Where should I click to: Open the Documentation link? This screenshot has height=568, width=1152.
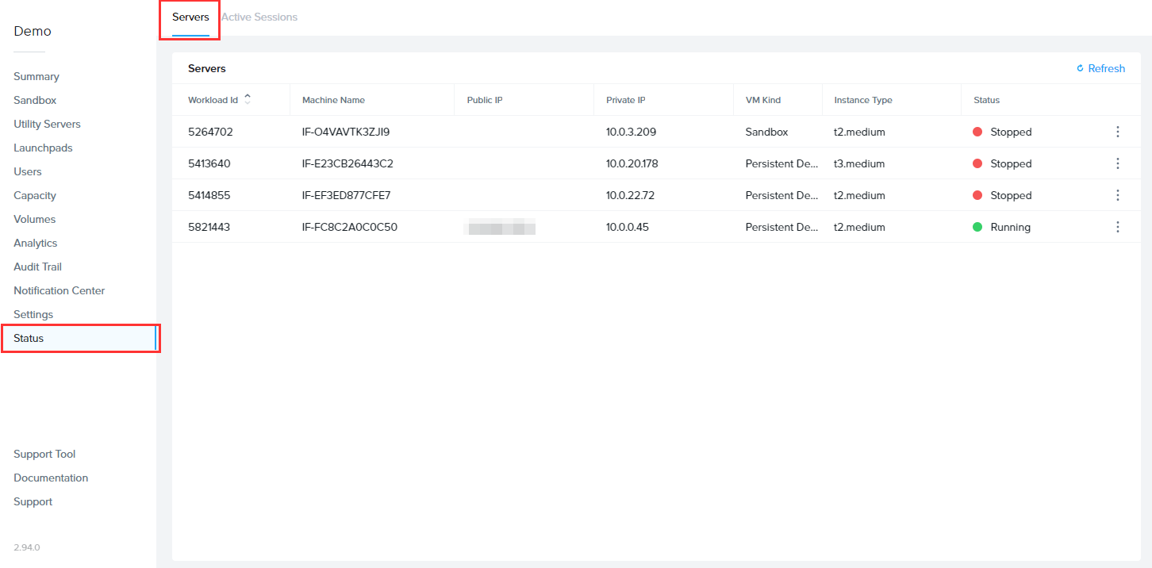(x=50, y=478)
